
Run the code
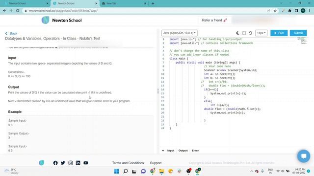coord(279,33)
